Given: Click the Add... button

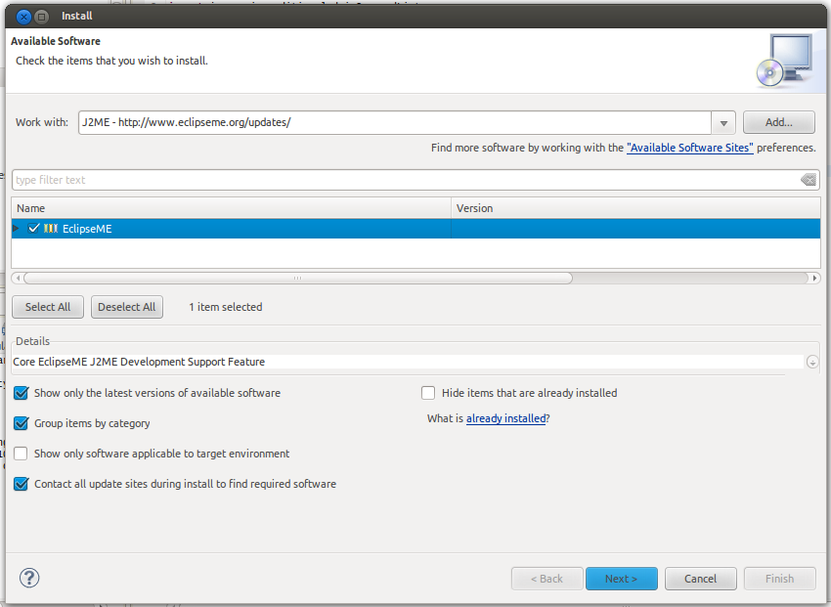Looking at the screenshot, I should pyautogui.click(x=778, y=122).
